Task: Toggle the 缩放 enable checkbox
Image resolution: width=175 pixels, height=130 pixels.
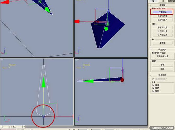Action: click(x=153, y=91)
